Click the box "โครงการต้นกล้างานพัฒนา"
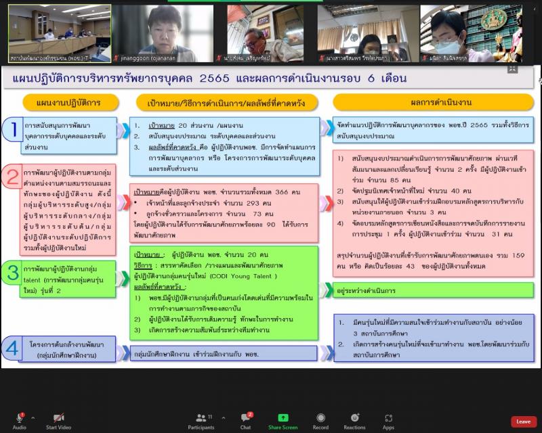This screenshot has height=433, width=542. pyautogui.click(x=67, y=349)
